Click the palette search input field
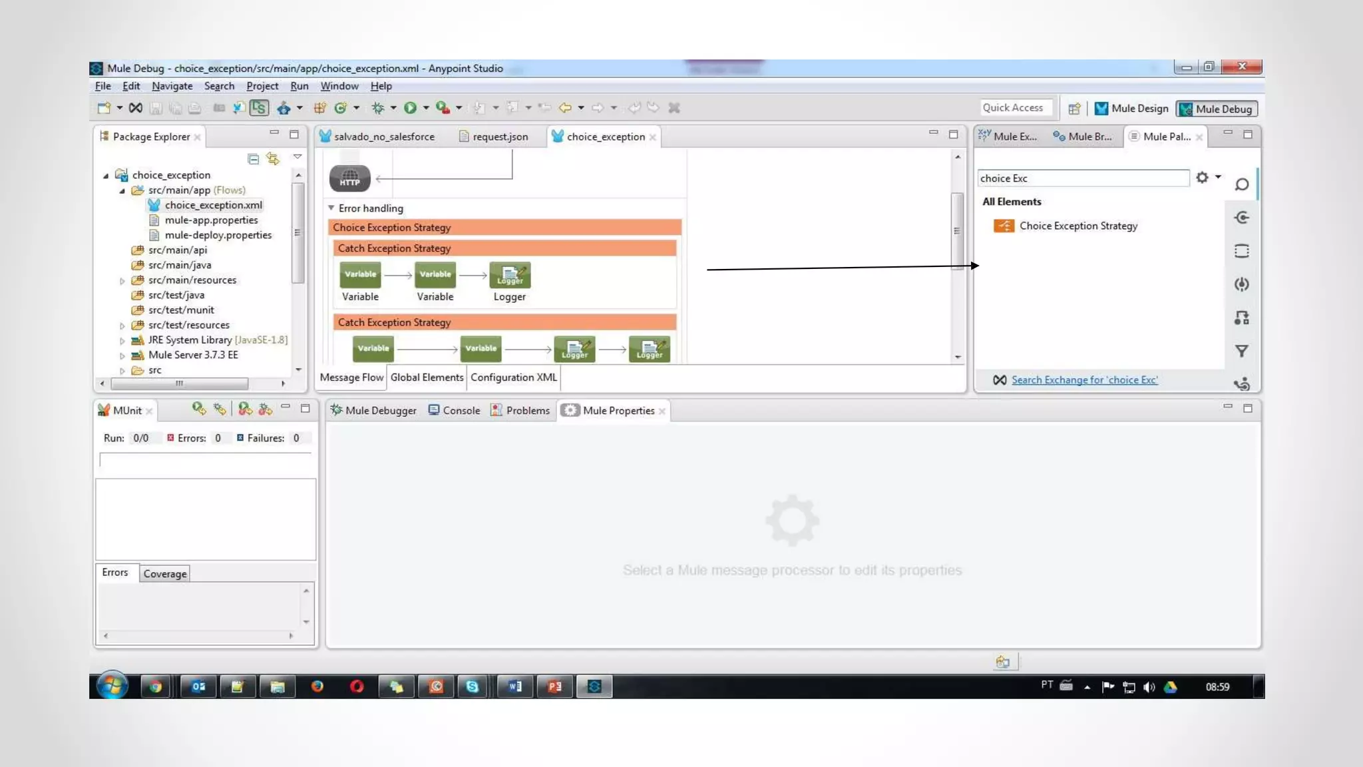 click(1082, 178)
